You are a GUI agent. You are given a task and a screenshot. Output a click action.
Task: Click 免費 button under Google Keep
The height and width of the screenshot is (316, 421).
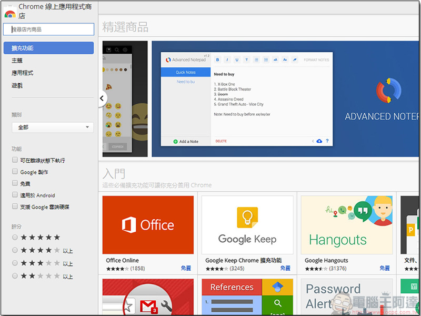(x=285, y=268)
